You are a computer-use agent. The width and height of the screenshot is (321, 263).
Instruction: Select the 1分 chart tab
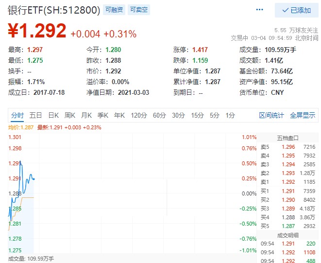pos(230,115)
